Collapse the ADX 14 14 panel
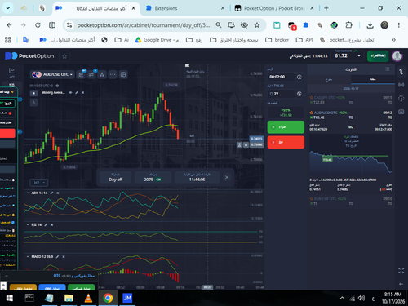The image size is (408, 306). tap(28, 193)
